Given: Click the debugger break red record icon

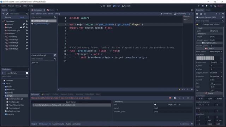Looking at the screenshot, I should point(170,98).
